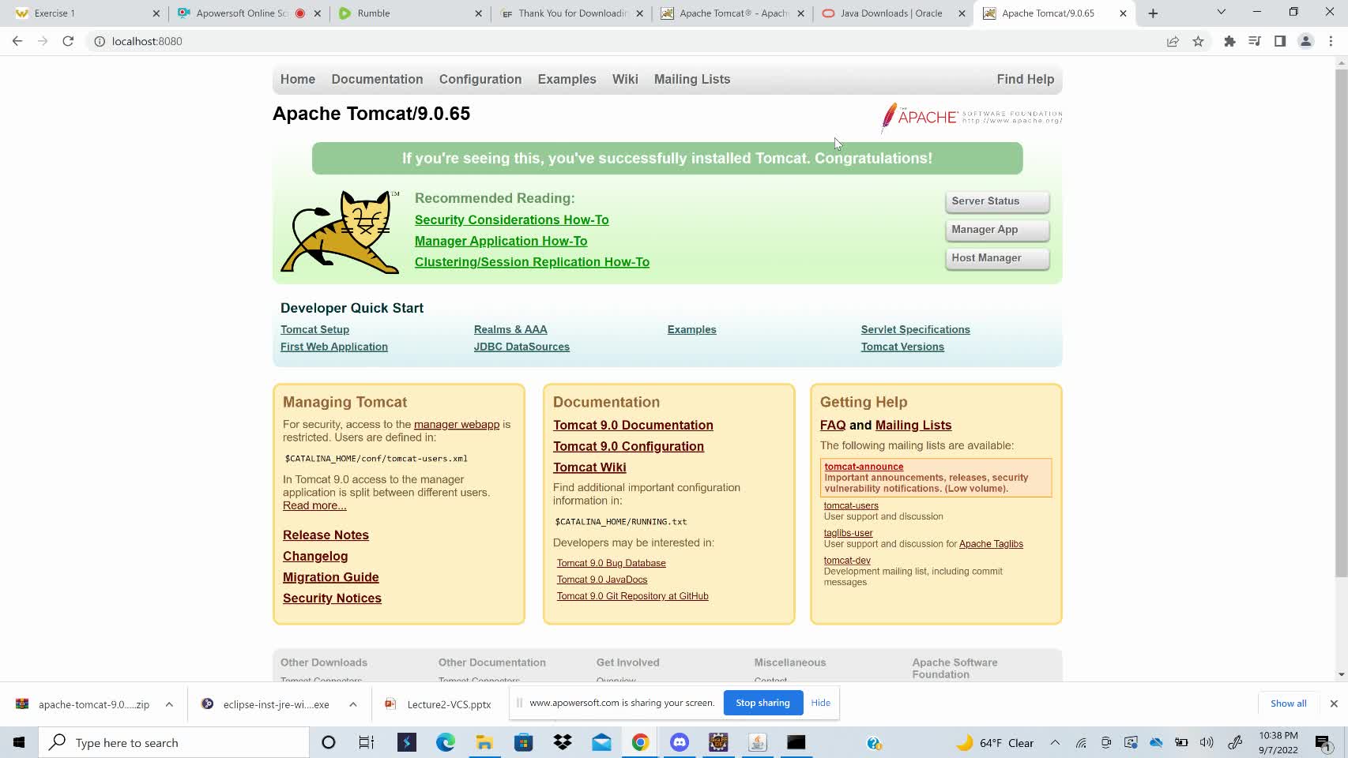Viewport: 1348px width, 758px height.
Task: Expand options for apache-tomcat zip download
Action: click(x=169, y=704)
